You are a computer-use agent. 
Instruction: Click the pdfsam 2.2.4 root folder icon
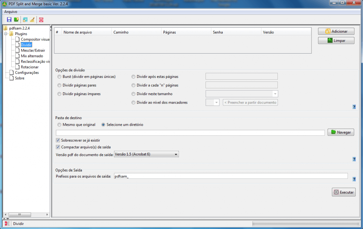tap(6, 28)
